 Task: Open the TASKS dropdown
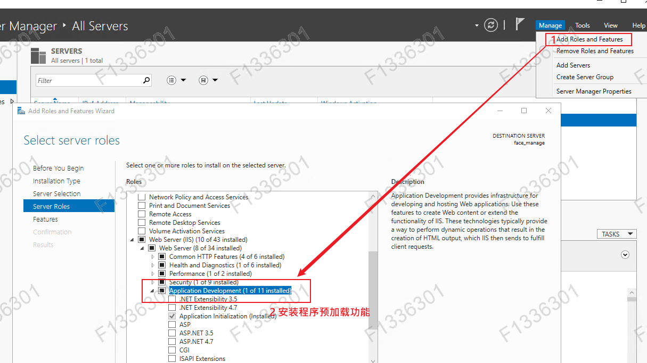pos(617,234)
